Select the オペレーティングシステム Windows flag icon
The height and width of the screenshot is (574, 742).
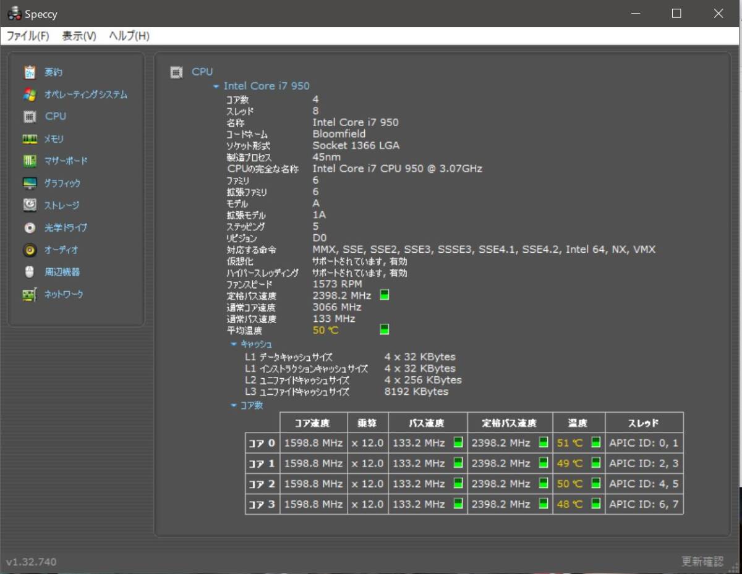30,95
